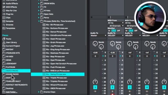
Task: Expand the Snares Claps folder
Action: tap(39, 92)
